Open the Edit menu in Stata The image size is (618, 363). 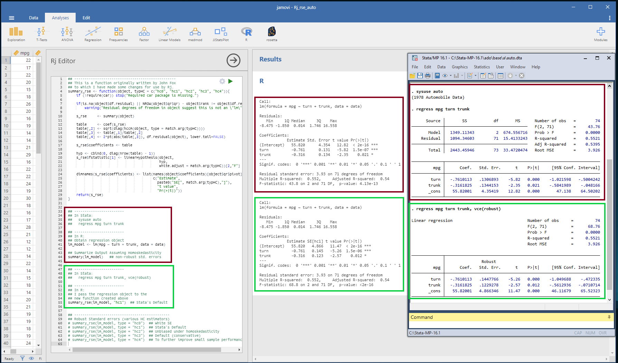tap(428, 67)
